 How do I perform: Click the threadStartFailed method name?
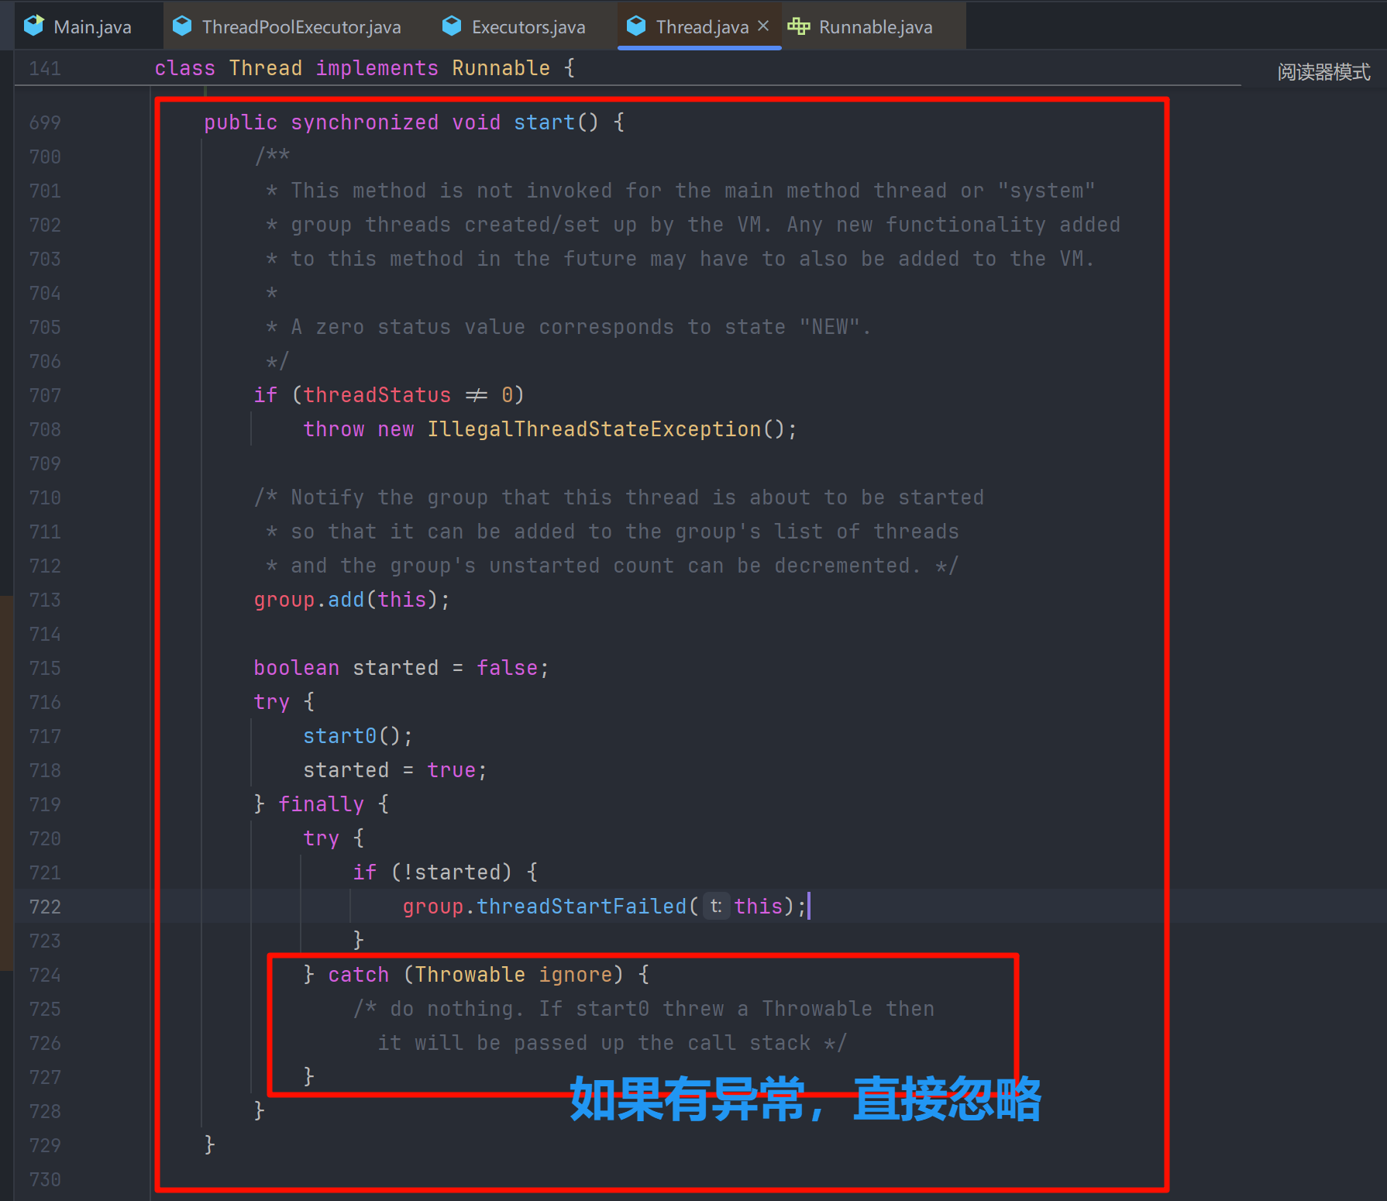pyautogui.click(x=581, y=907)
